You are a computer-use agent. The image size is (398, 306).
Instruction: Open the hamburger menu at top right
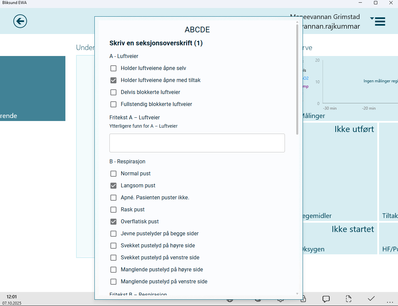pyautogui.click(x=380, y=21)
